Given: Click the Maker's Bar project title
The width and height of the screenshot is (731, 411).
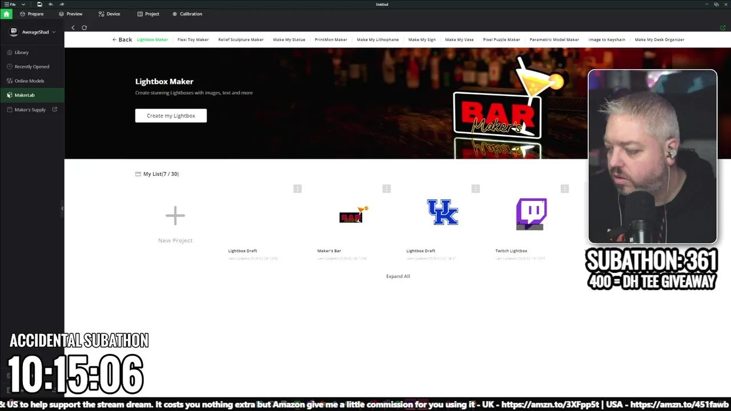Looking at the screenshot, I should pos(329,251).
